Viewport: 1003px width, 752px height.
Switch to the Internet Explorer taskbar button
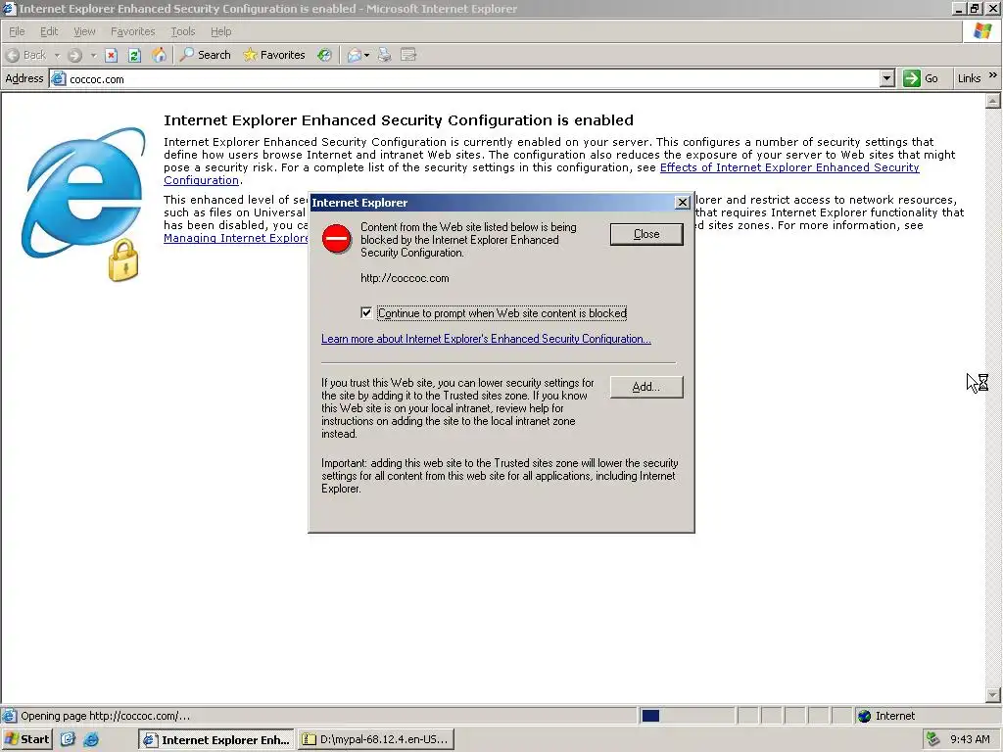pyautogui.click(x=216, y=740)
